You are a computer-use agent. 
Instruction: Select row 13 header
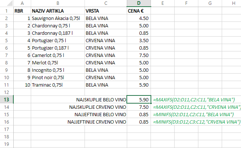[x=6, y=100]
